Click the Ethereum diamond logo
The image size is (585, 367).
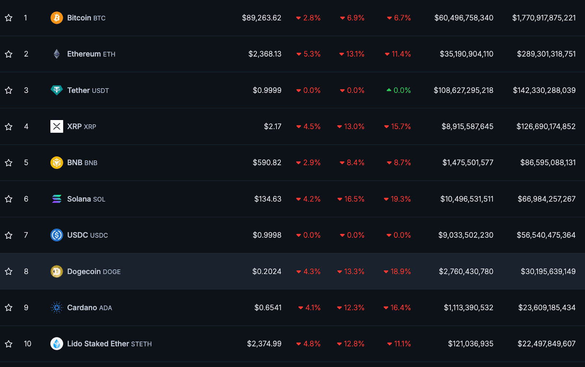point(57,54)
